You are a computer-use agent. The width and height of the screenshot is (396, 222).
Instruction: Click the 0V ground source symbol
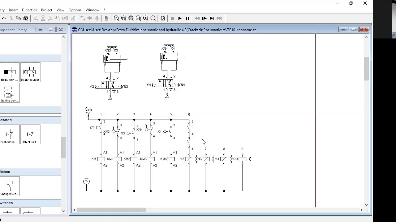point(86,181)
